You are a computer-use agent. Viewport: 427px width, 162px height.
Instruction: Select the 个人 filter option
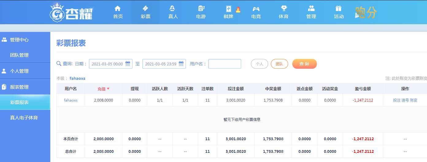tap(260, 64)
